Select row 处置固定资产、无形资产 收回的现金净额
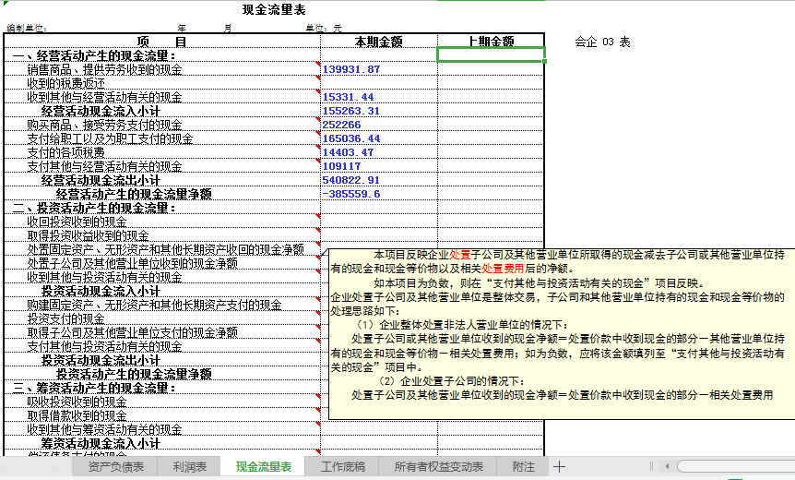This screenshot has height=480, width=795. [x=162, y=248]
